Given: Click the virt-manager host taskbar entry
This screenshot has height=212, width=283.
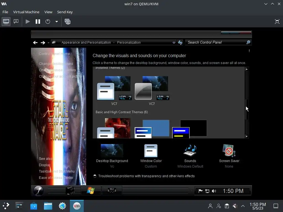Looking at the screenshot, I should click(77, 206).
